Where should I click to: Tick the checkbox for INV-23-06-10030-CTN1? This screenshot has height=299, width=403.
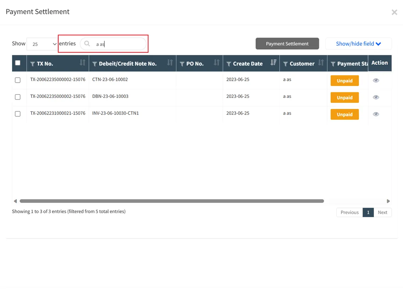[x=18, y=114]
